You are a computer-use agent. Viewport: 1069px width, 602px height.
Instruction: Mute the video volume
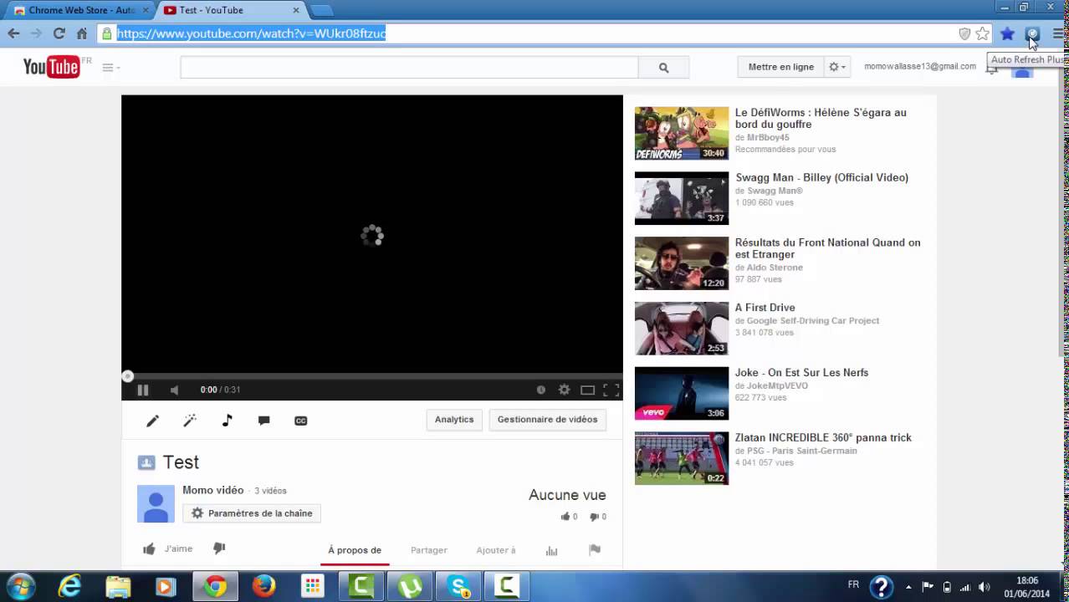pos(174,390)
